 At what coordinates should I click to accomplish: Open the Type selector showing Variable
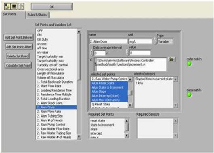tap(165, 41)
